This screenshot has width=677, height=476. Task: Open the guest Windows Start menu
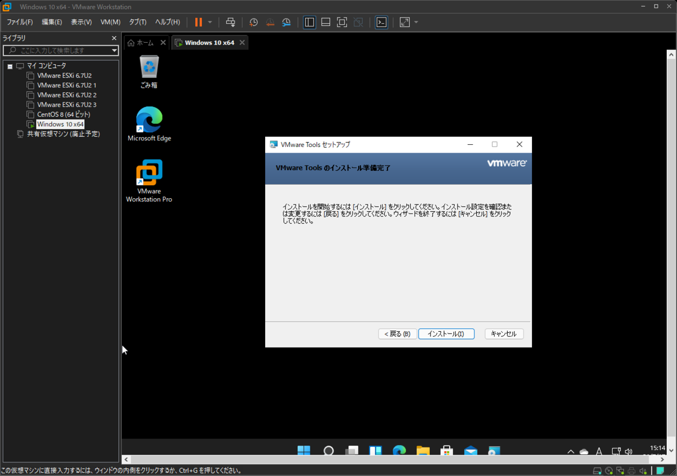tap(304, 451)
